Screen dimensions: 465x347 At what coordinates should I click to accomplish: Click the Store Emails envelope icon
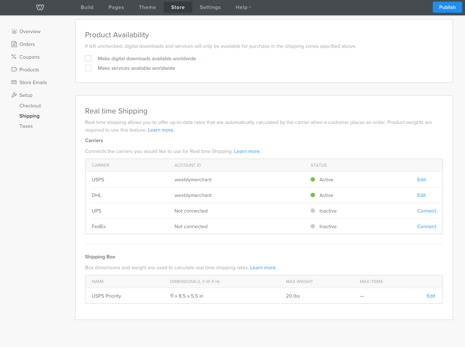14,82
